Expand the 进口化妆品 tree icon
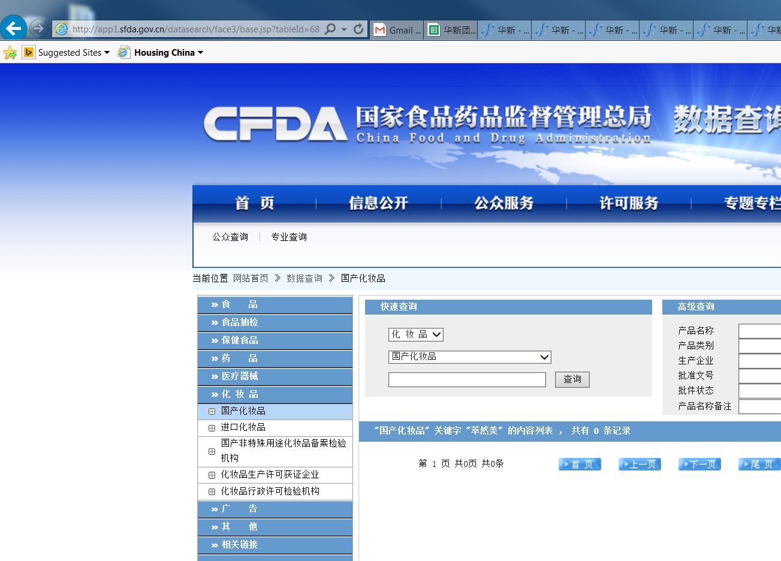This screenshot has height=561, width=781. tap(212, 428)
